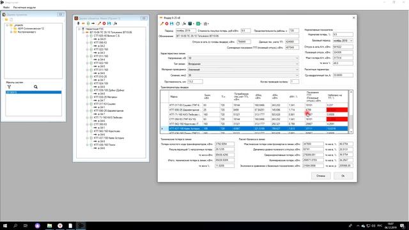Save feeder data with the blue floppy icon
This screenshot has height=230, width=409.
tap(172, 24)
